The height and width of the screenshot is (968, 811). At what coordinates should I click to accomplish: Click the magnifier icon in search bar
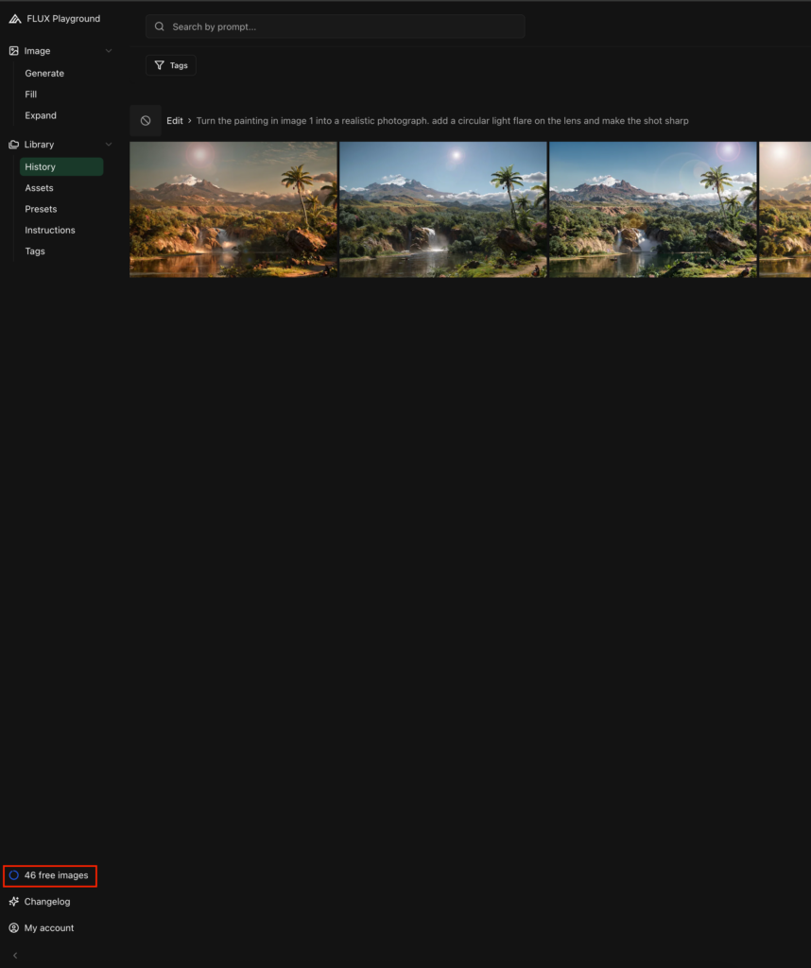click(160, 26)
